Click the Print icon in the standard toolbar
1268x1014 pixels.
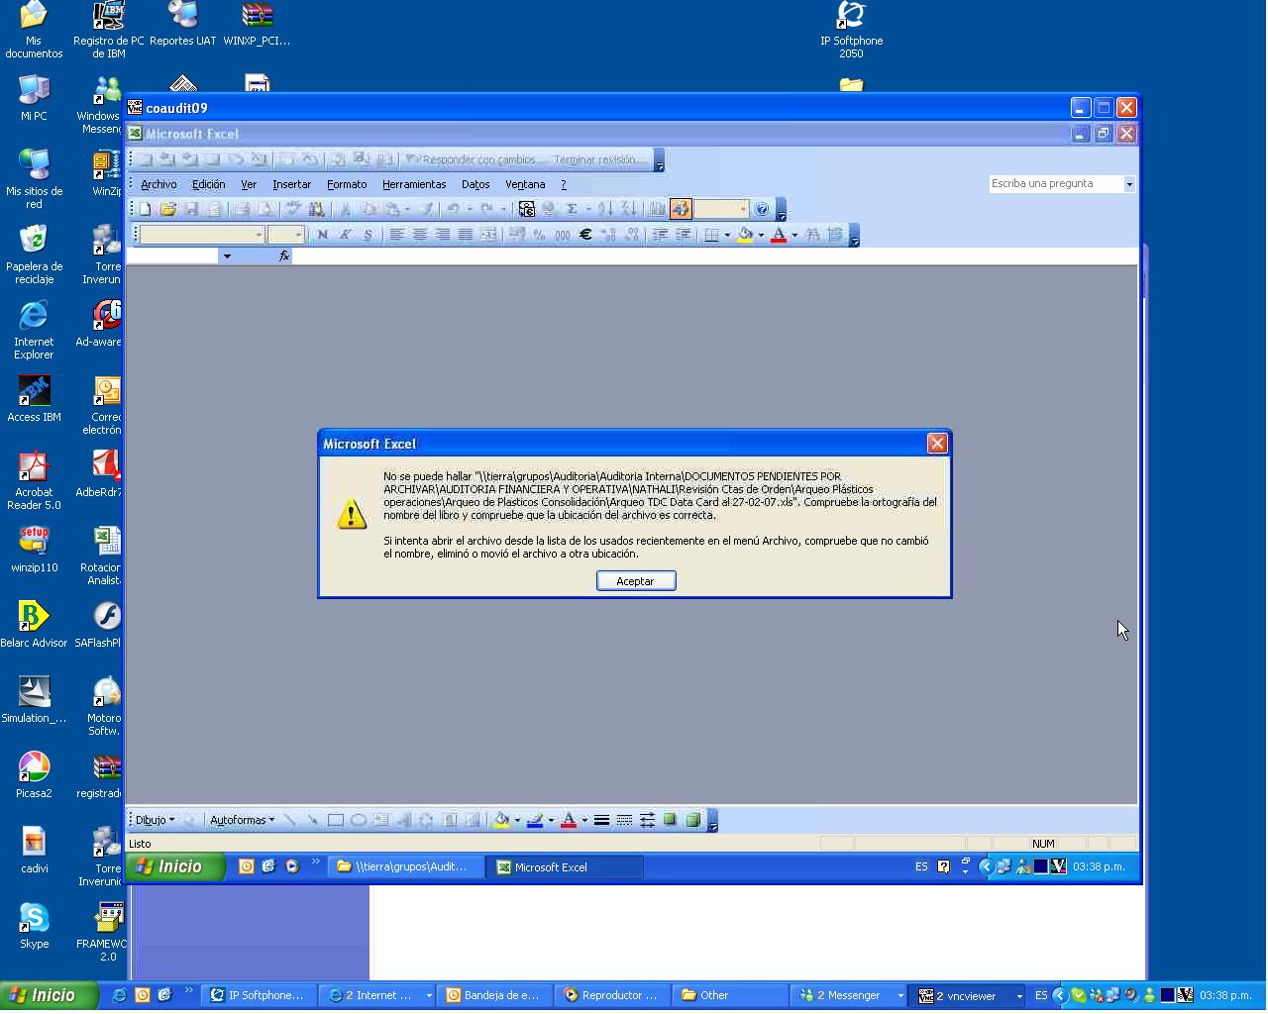tap(242, 209)
